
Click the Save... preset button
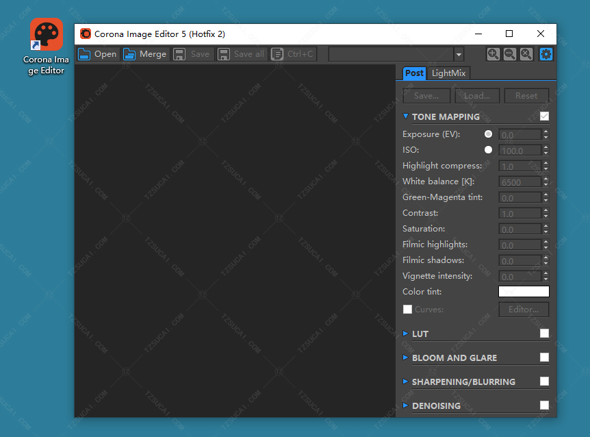[x=426, y=96]
